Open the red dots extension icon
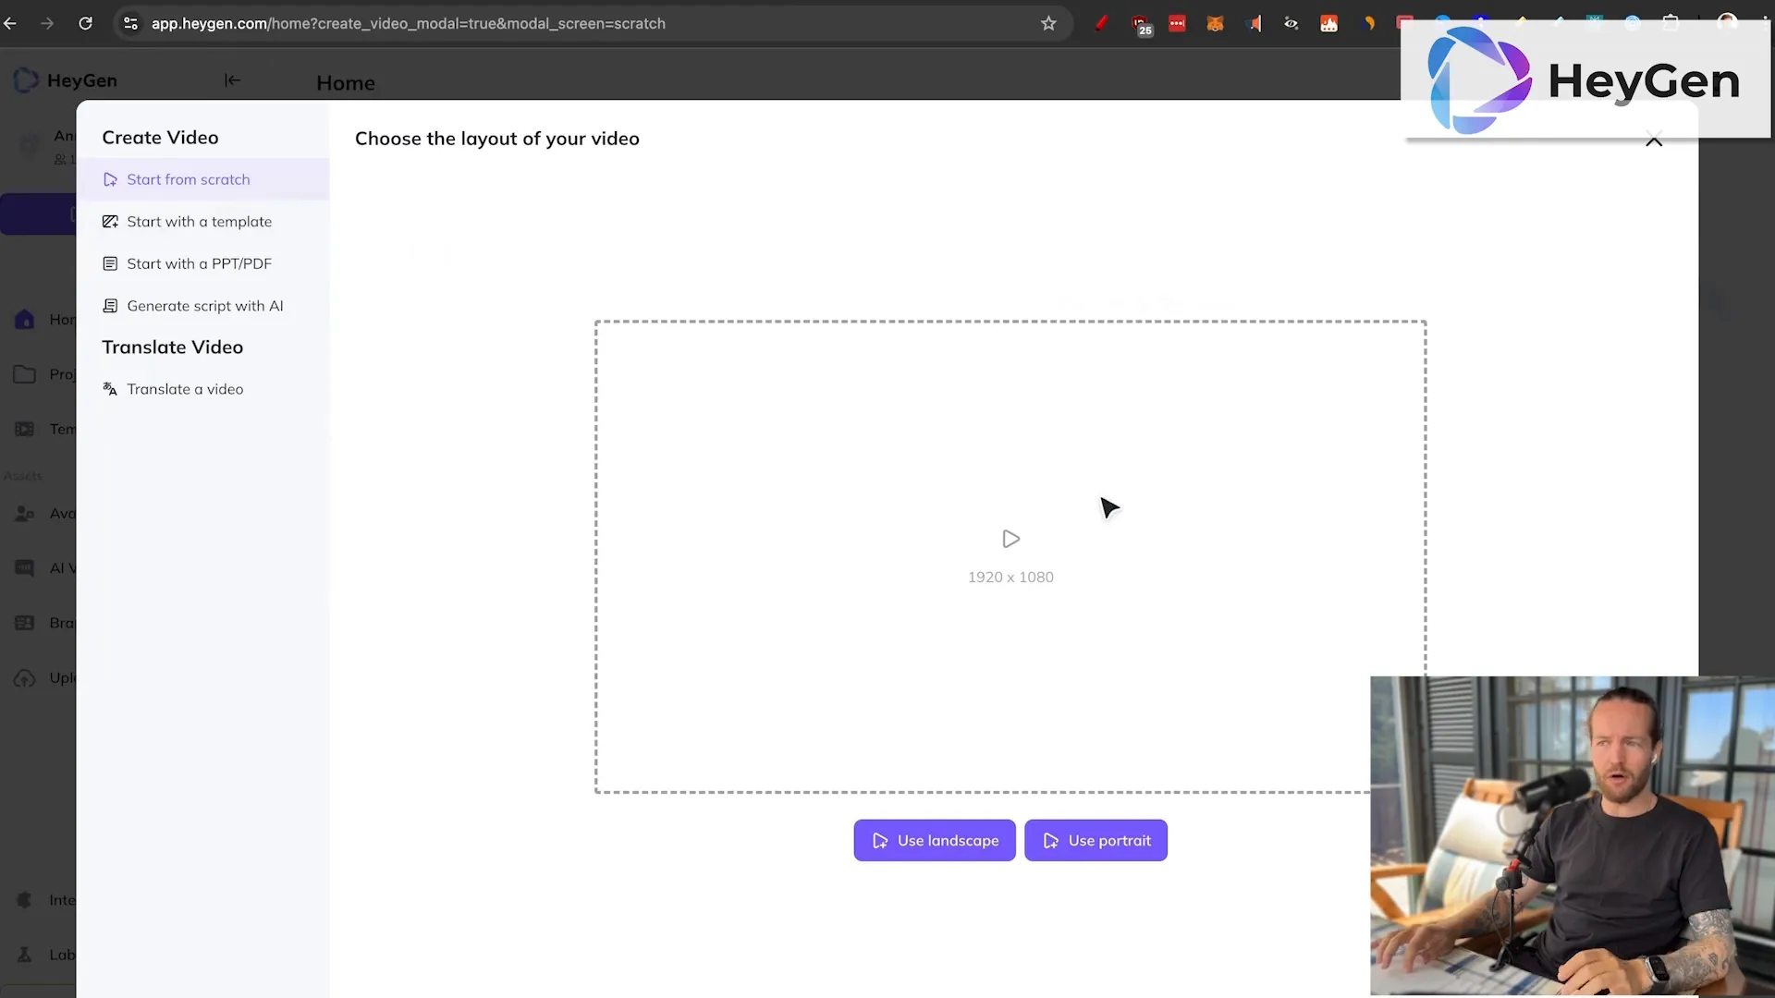Screen dimensions: 1775x998 (1177, 24)
